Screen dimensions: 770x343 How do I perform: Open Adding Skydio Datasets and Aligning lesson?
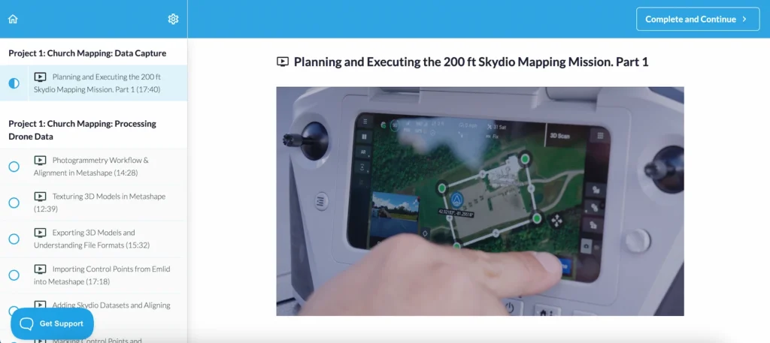(93, 311)
